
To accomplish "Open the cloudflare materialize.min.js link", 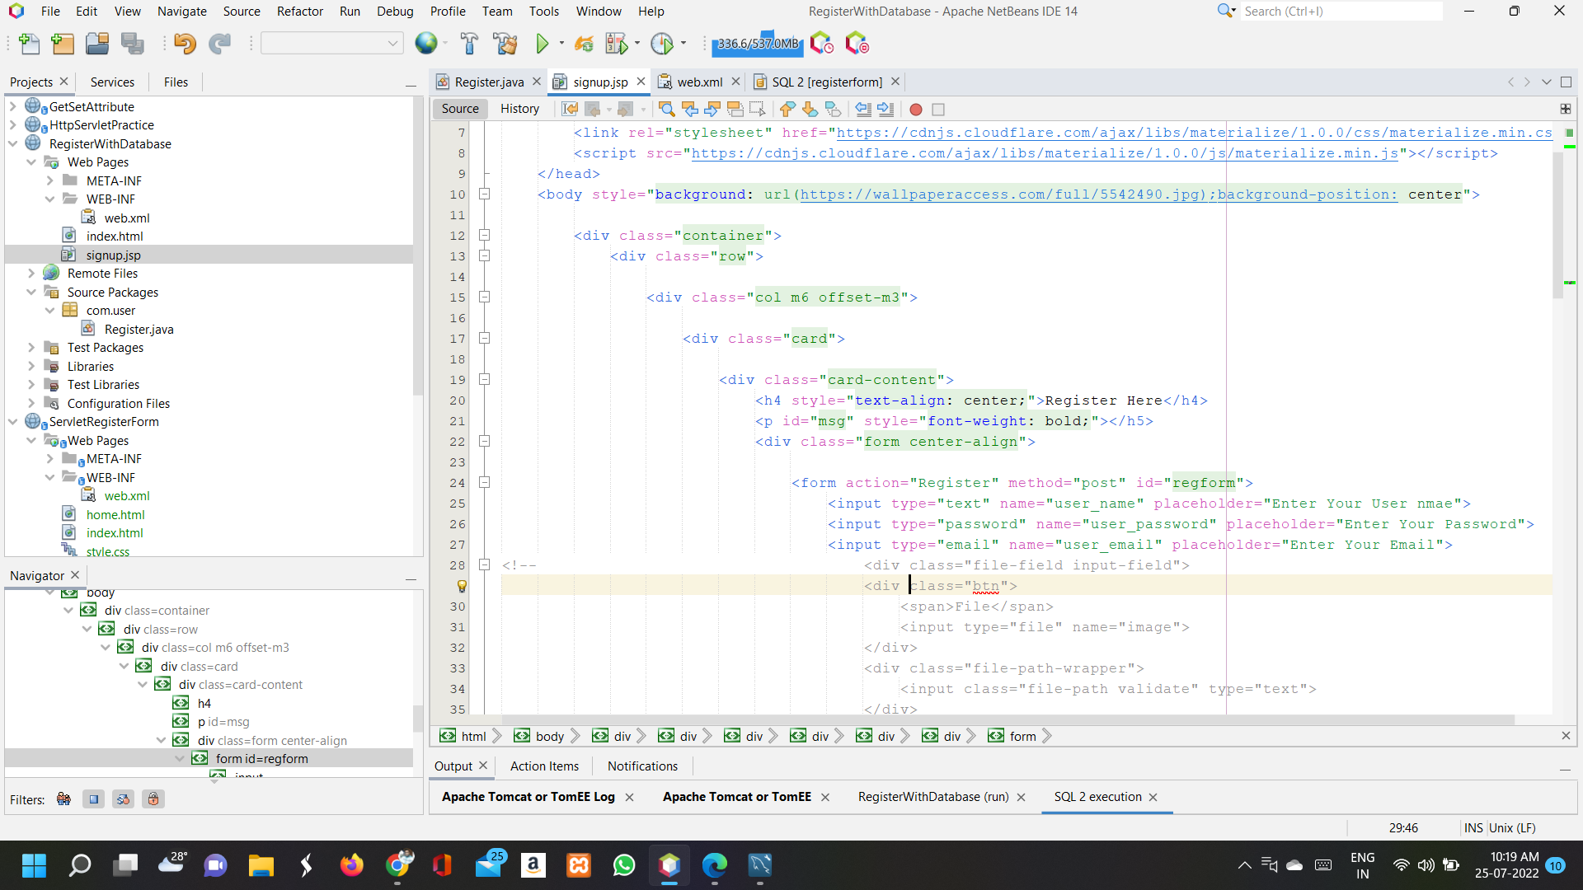I will (x=1045, y=153).
